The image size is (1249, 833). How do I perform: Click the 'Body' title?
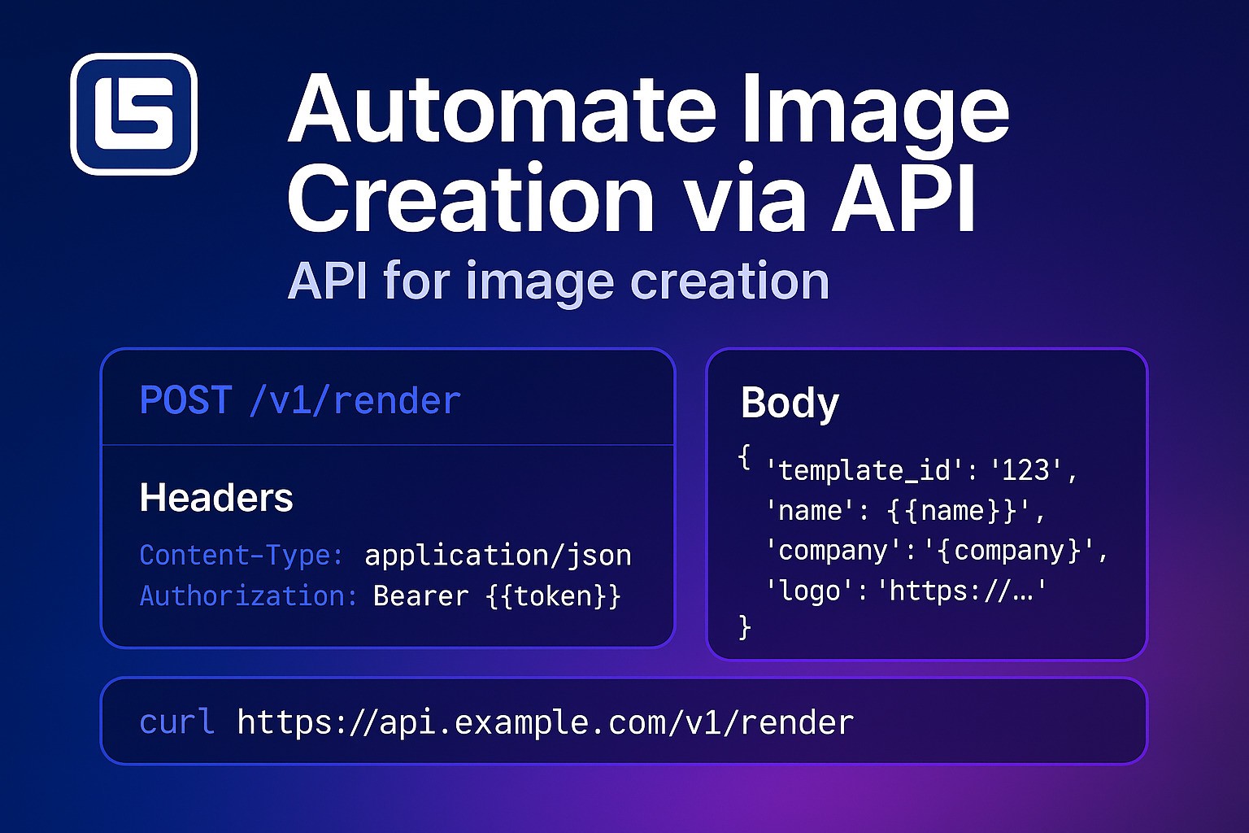790,403
